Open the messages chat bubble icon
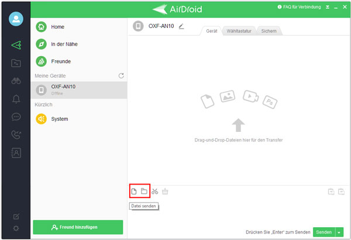This screenshot has width=351, height=240. tap(16, 117)
